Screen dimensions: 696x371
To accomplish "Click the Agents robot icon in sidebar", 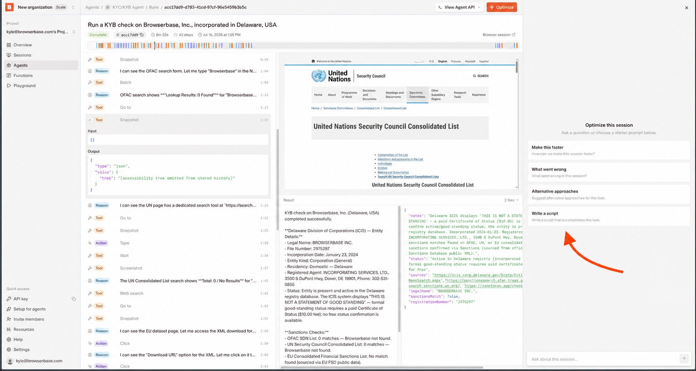I will pyautogui.click(x=9, y=65).
